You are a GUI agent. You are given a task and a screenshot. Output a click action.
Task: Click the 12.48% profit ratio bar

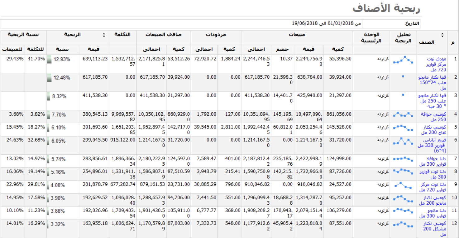[50, 78]
